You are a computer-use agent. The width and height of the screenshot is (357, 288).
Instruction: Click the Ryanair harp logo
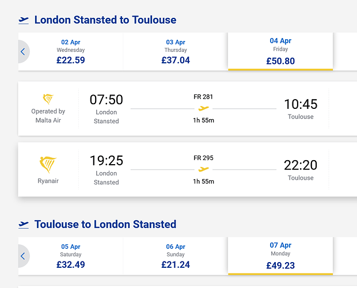(48, 165)
